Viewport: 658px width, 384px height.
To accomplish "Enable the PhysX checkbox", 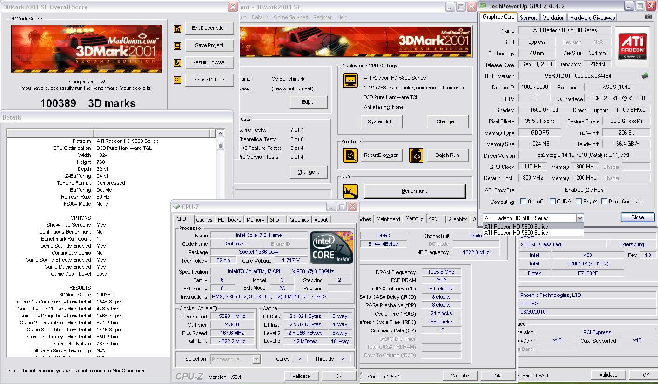I will [x=578, y=202].
